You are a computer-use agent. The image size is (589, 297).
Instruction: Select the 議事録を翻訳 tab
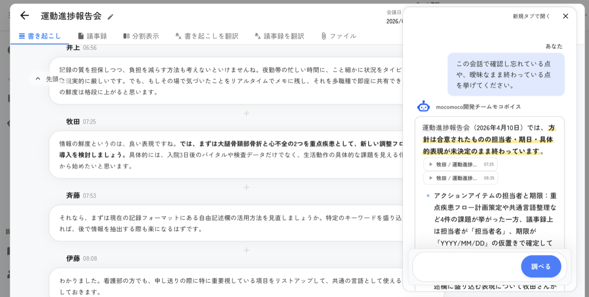coord(279,36)
